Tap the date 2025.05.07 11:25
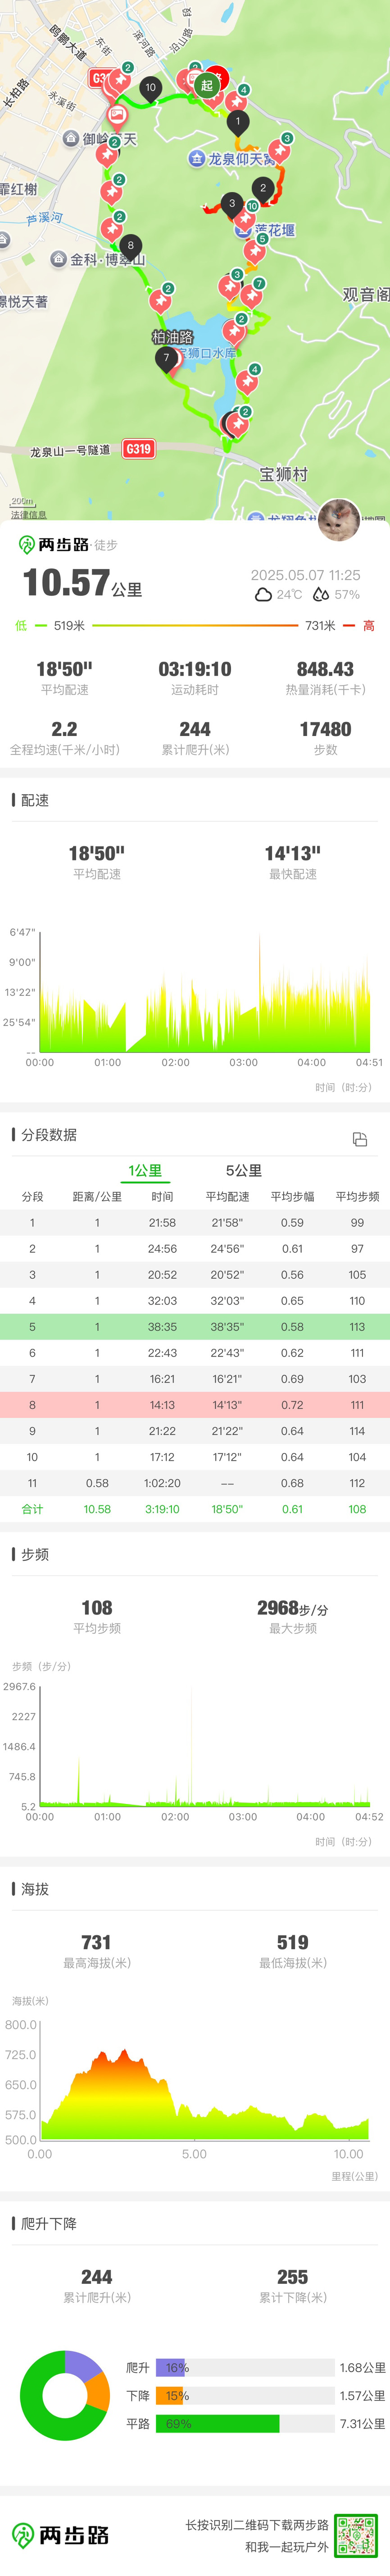This screenshot has height=2576, width=390. coord(305,575)
